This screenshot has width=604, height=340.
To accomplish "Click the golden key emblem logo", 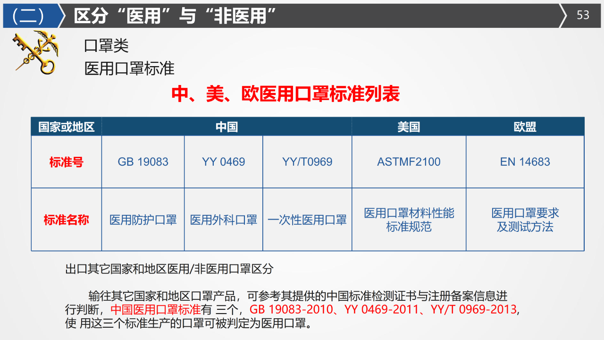I will [x=35, y=52].
